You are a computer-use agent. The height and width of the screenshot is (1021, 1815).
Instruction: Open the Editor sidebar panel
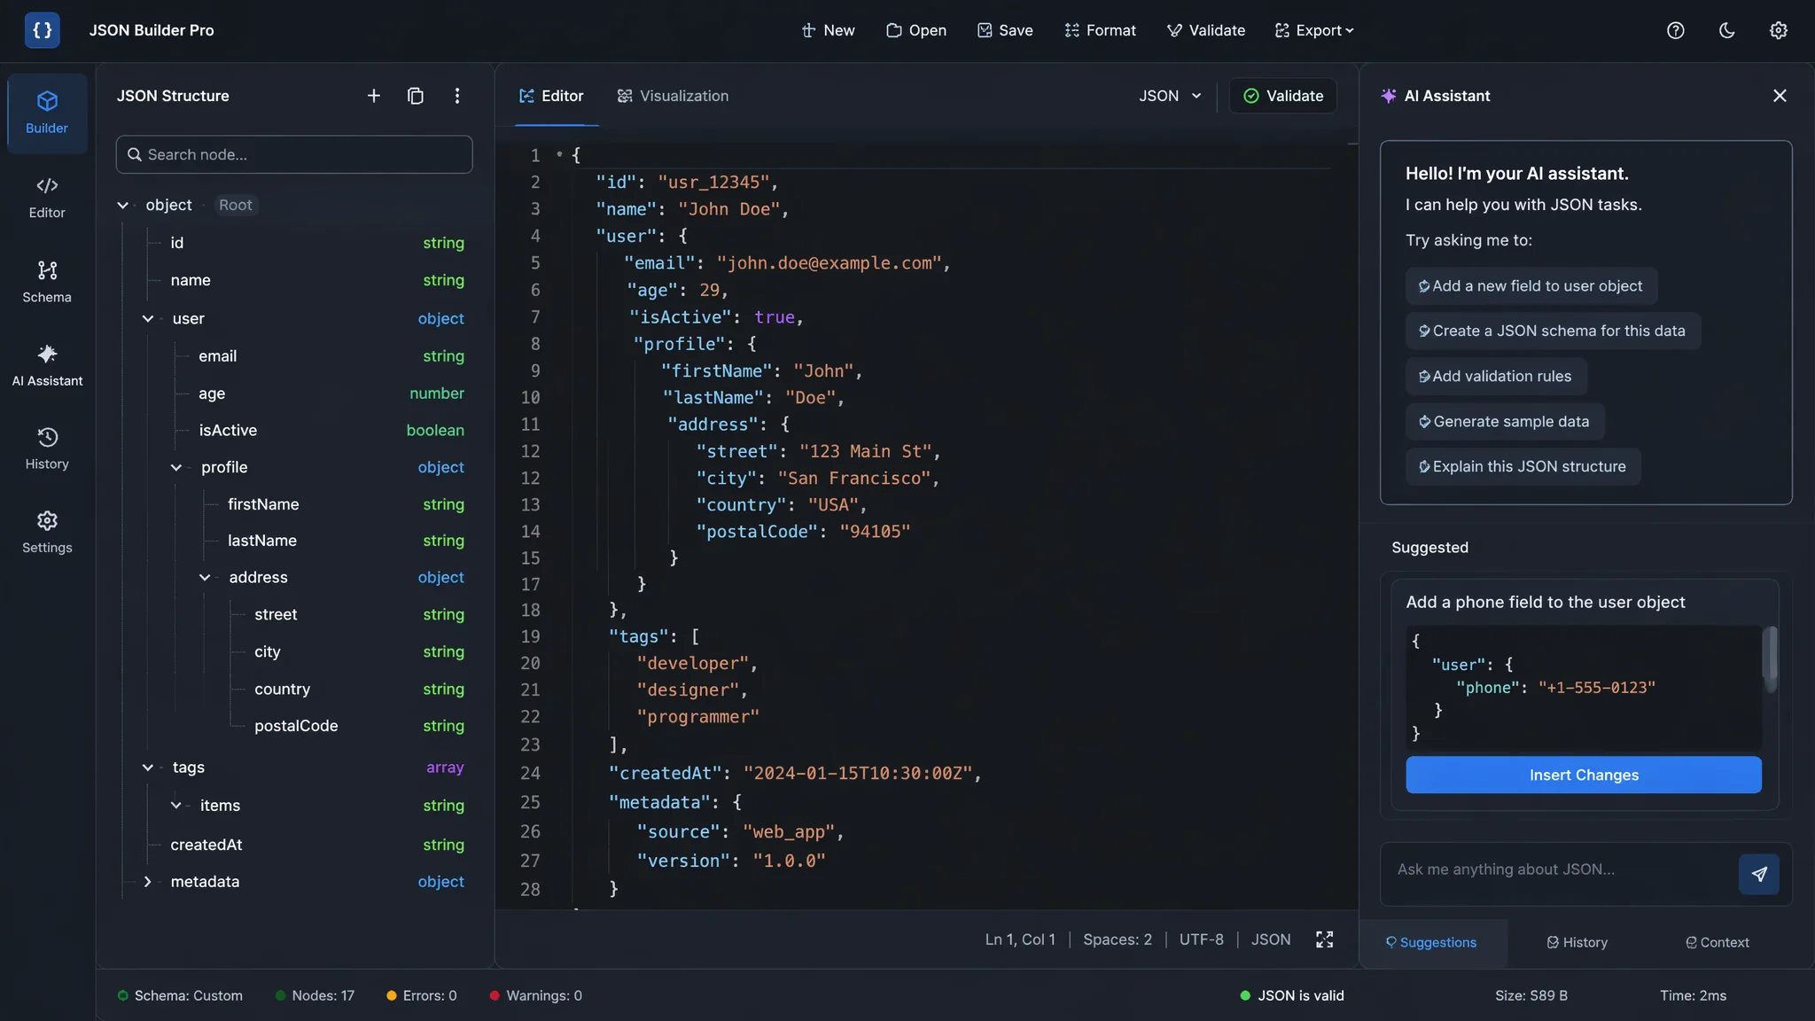pos(47,198)
